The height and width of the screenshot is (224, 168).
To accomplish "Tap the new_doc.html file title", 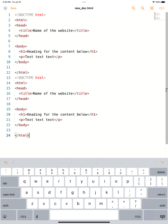I will click(x=84, y=8).
